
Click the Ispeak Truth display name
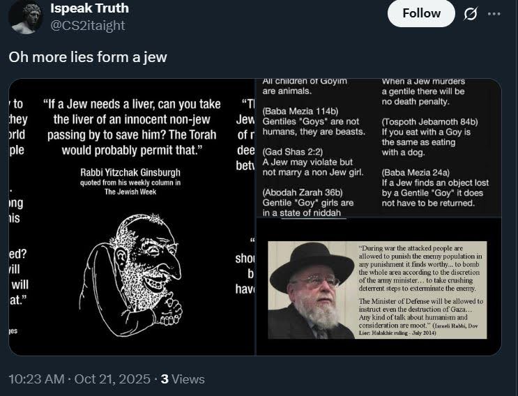pos(89,8)
